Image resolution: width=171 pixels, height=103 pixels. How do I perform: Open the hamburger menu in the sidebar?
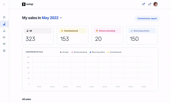click(x=4, y=4)
